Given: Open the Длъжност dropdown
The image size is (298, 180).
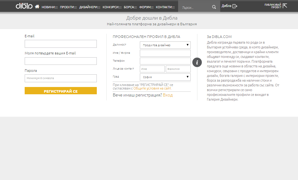Looking at the screenshot, I should [x=165, y=45].
